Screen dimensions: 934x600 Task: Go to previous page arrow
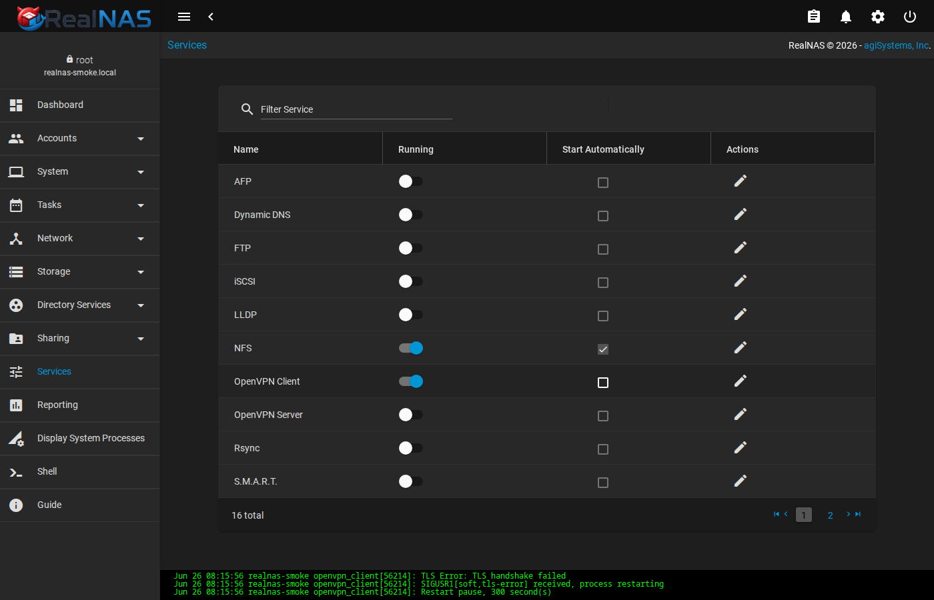[x=786, y=514]
